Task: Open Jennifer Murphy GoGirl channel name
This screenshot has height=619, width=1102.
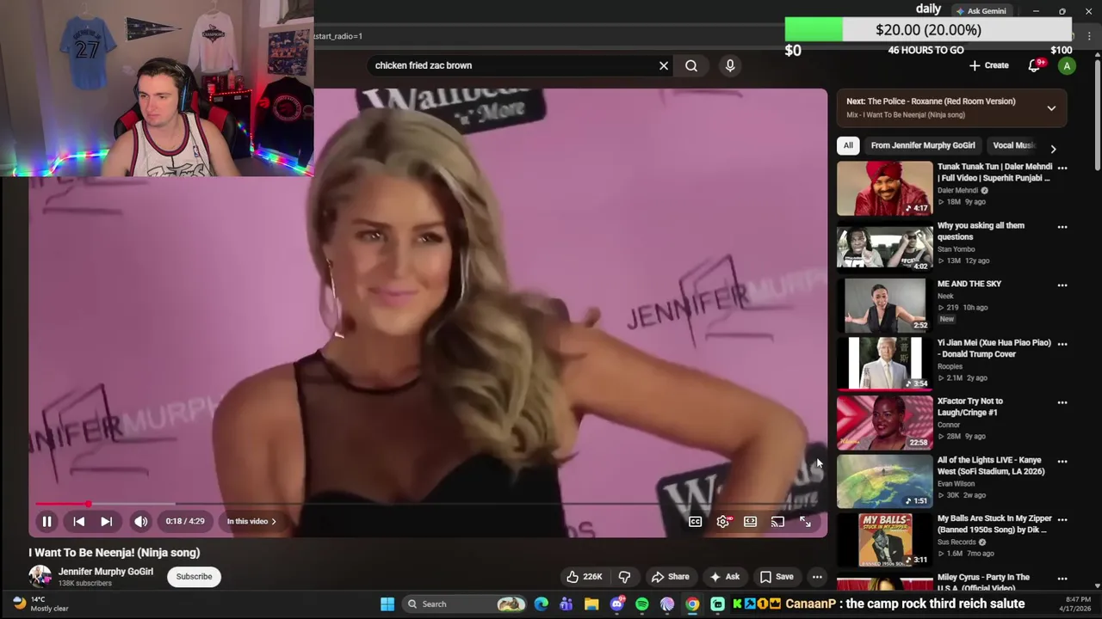Action: [x=106, y=572]
